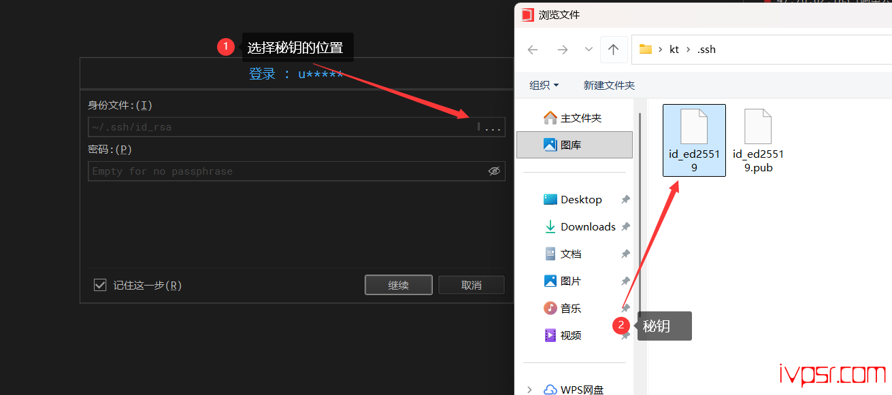Select 图库 in navigation pane

(x=574, y=145)
